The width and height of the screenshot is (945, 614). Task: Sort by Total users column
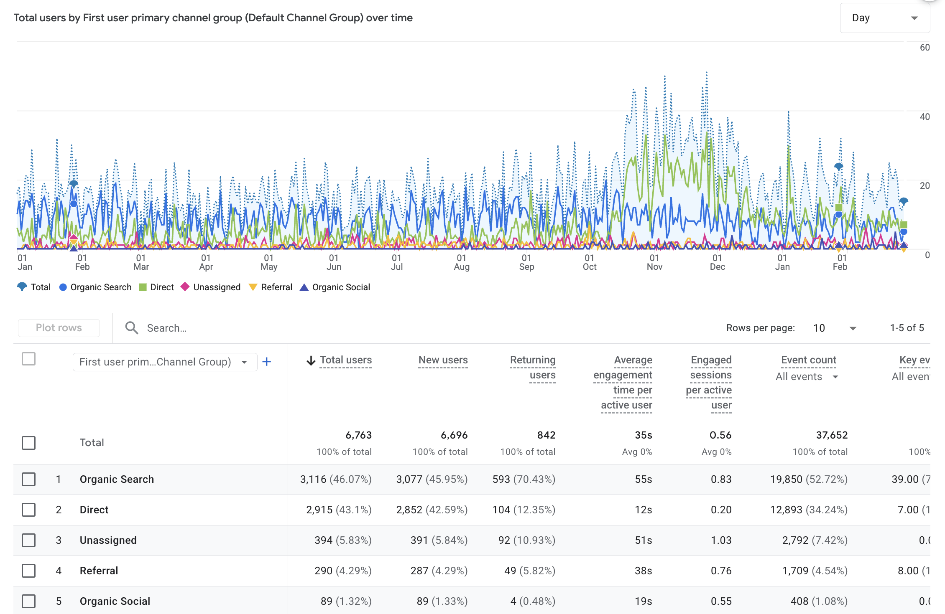(x=346, y=360)
